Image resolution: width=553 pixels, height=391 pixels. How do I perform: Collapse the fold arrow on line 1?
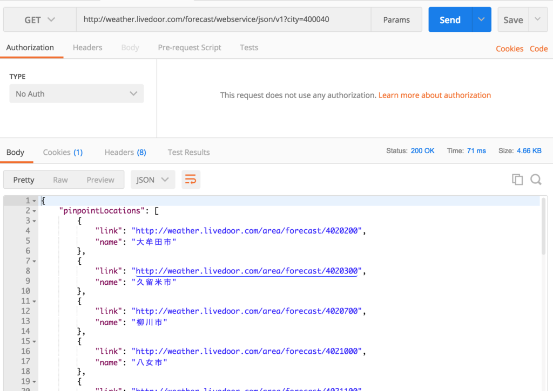34,201
